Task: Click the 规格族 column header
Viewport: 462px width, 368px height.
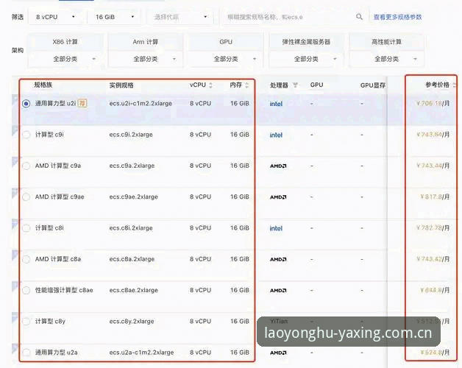Action: click(x=43, y=85)
